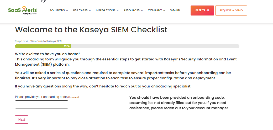
Task: Click the Kaseya SIEM Checklist heading
Action: pos(91,30)
